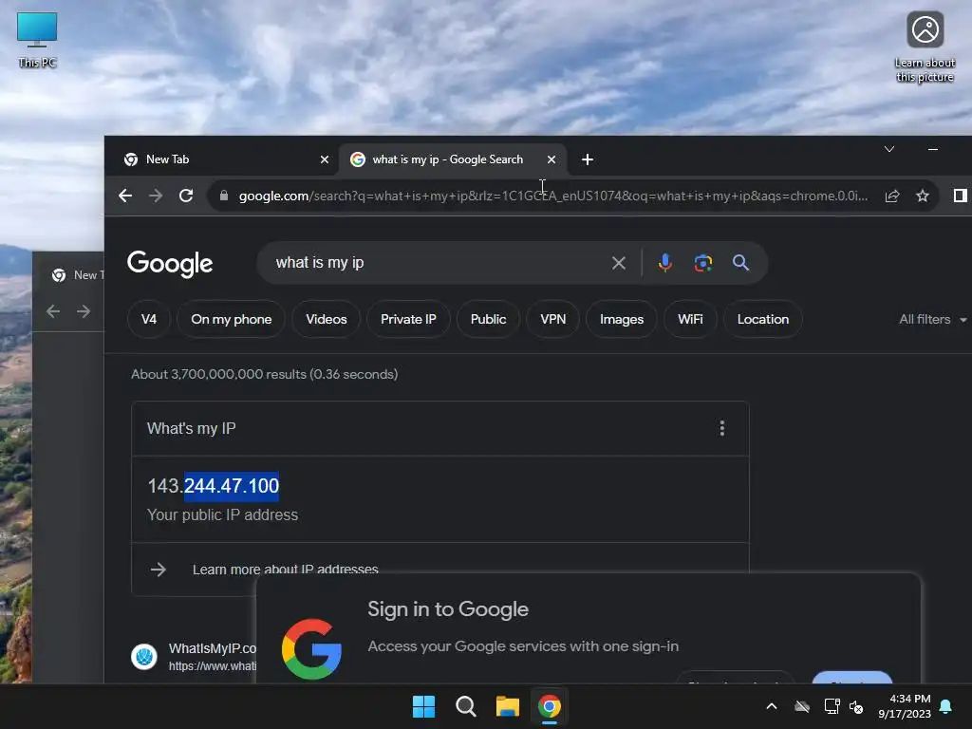This screenshot has width=972, height=729.
Task: Select the Private IP filter chip
Action: (408, 319)
